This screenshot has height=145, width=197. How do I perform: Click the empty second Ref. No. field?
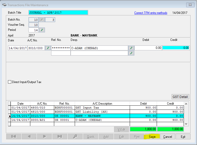pos(61,53)
